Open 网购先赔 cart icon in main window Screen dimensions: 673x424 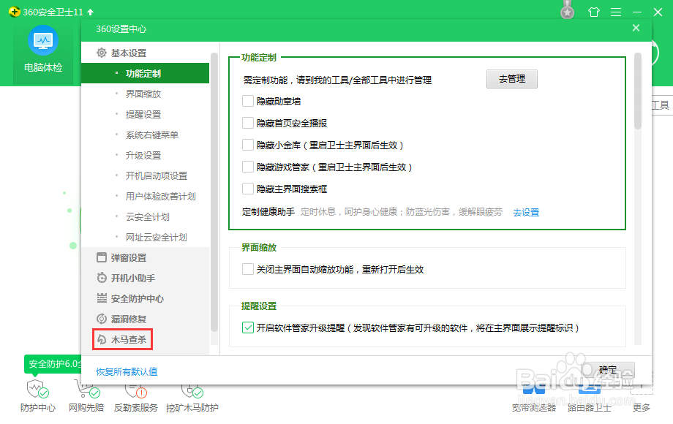[x=86, y=388]
